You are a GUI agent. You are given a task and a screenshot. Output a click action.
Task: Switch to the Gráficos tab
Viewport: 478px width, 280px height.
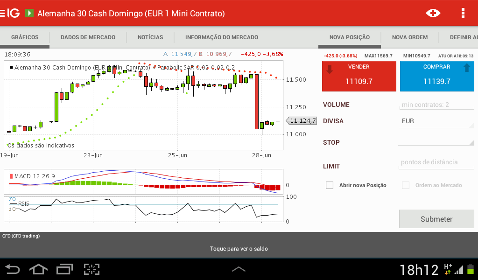25,37
